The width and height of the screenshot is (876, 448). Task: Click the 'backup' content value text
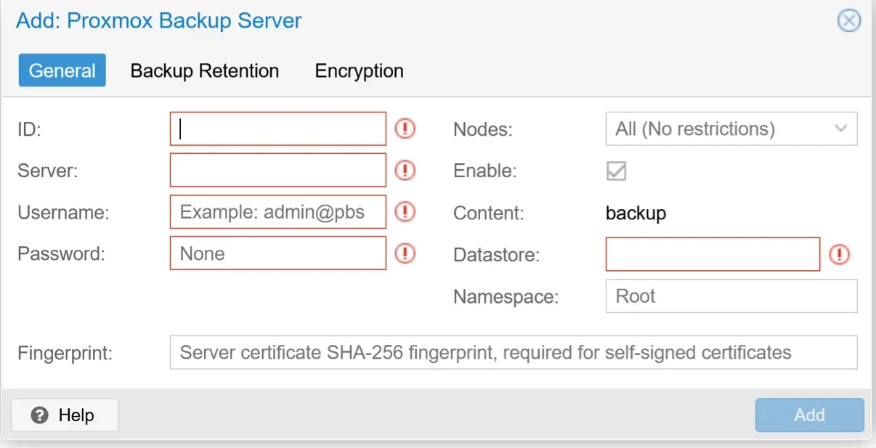(x=636, y=213)
